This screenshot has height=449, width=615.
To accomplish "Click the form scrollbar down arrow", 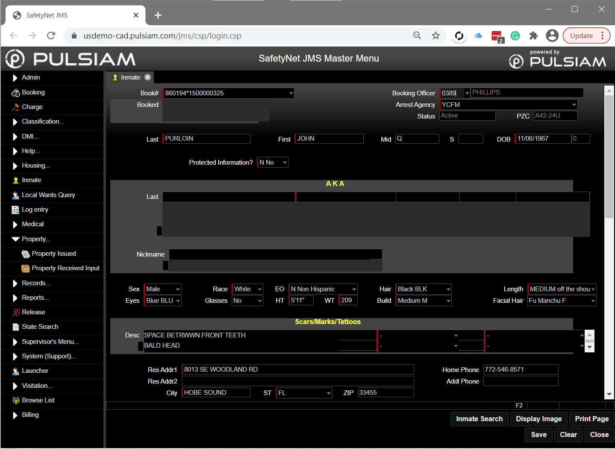I will (609, 395).
